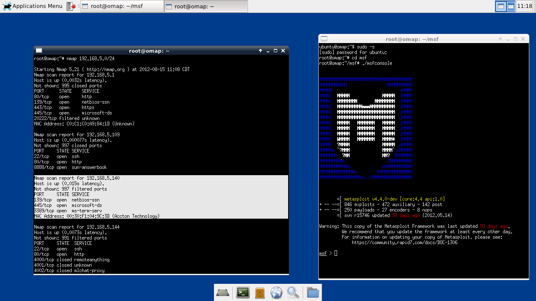Image resolution: width=536 pixels, height=301 pixels.
Task: Click 'Host is up (0.000077s latency)' line
Action: tap(73, 140)
